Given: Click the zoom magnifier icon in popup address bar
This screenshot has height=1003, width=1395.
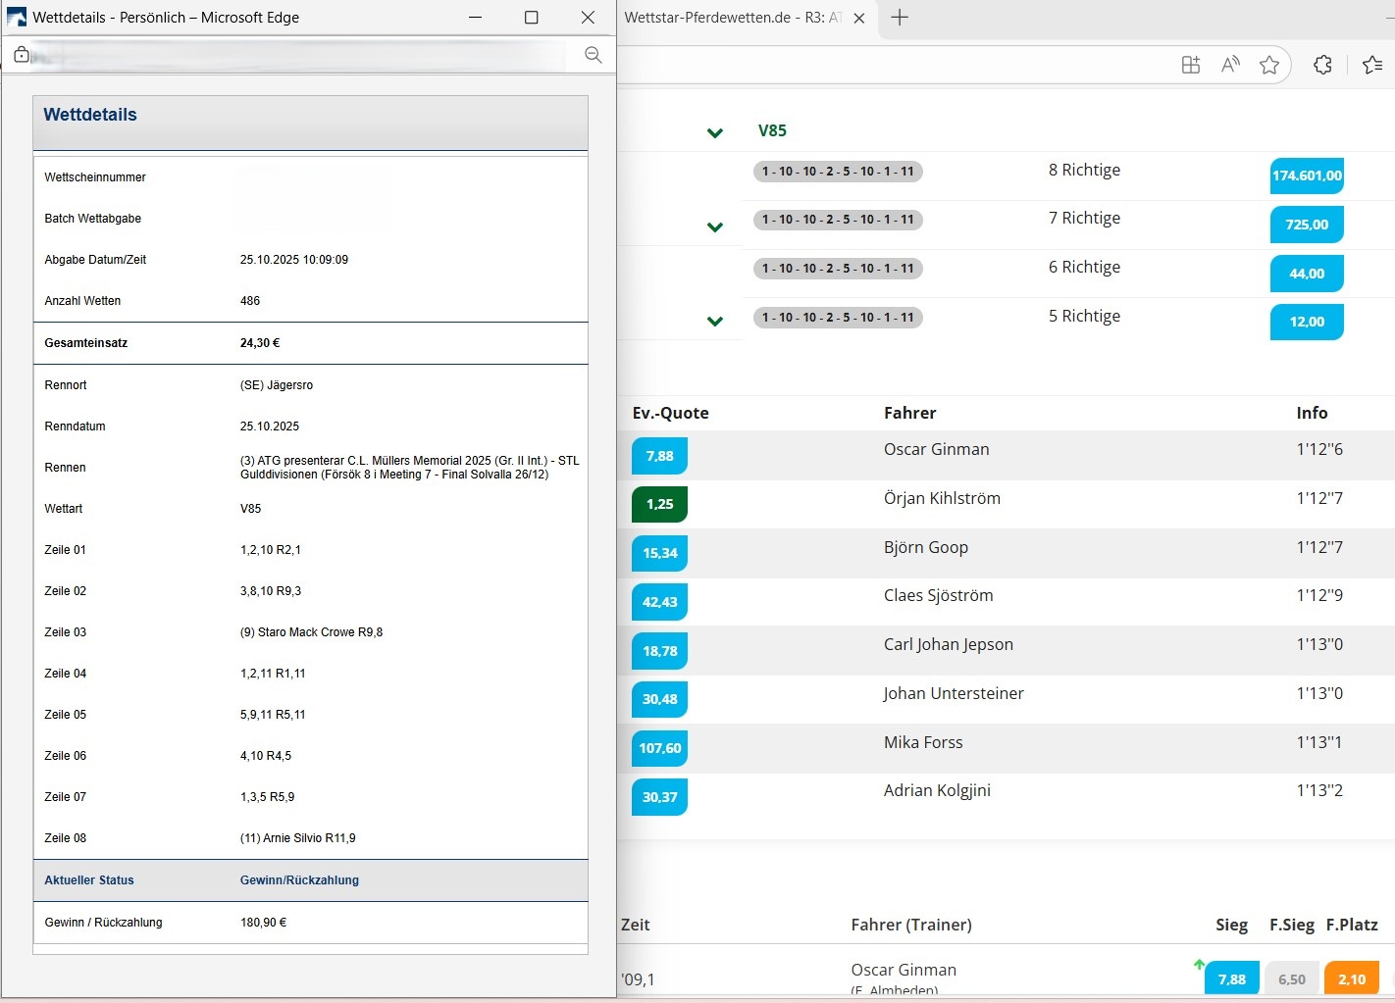Looking at the screenshot, I should pyautogui.click(x=593, y=55).
